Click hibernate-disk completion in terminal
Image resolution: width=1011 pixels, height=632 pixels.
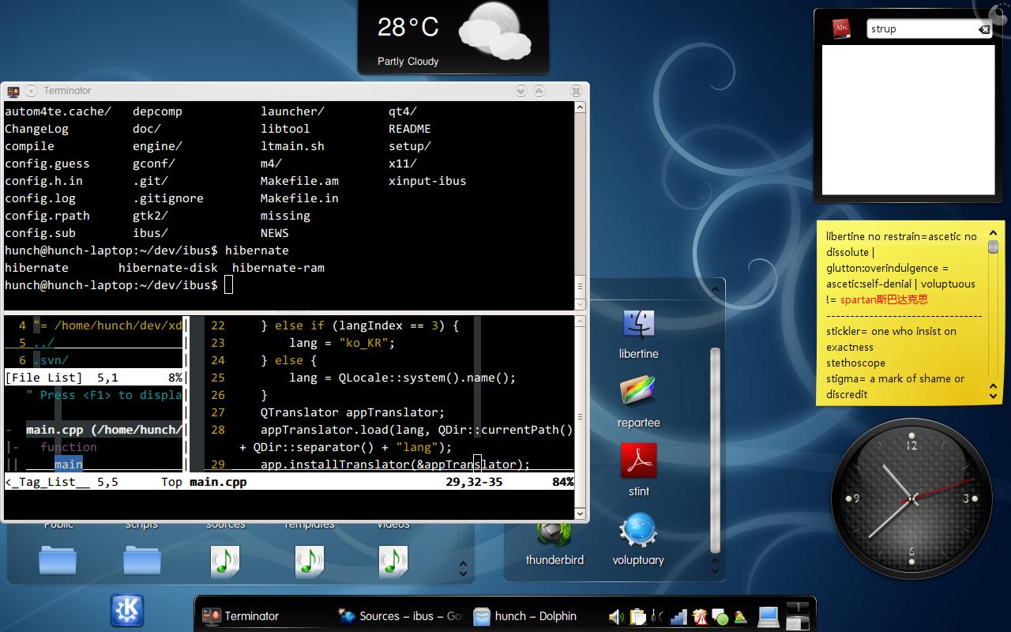[x=167, y=268]
